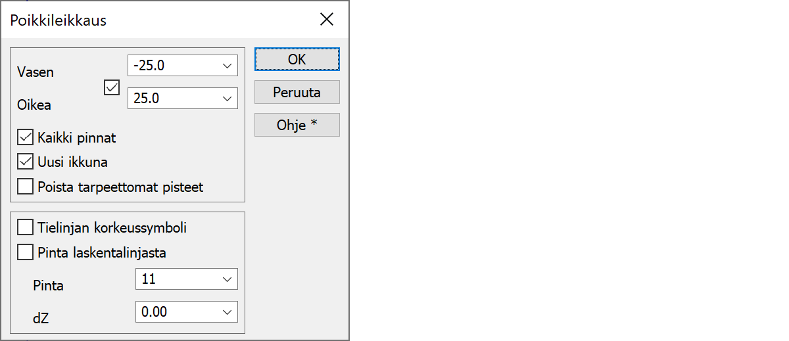Open the dZ dropdown list
789x341 pixels.
click(x=227, y=312)
